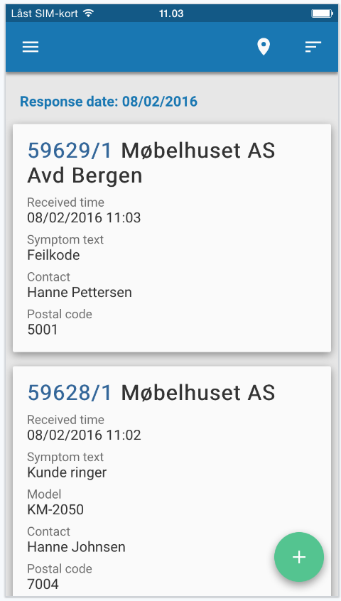Tap postal code 5001
The width and height of the screenshot is (341, 601).
click(x=43, y=329)
